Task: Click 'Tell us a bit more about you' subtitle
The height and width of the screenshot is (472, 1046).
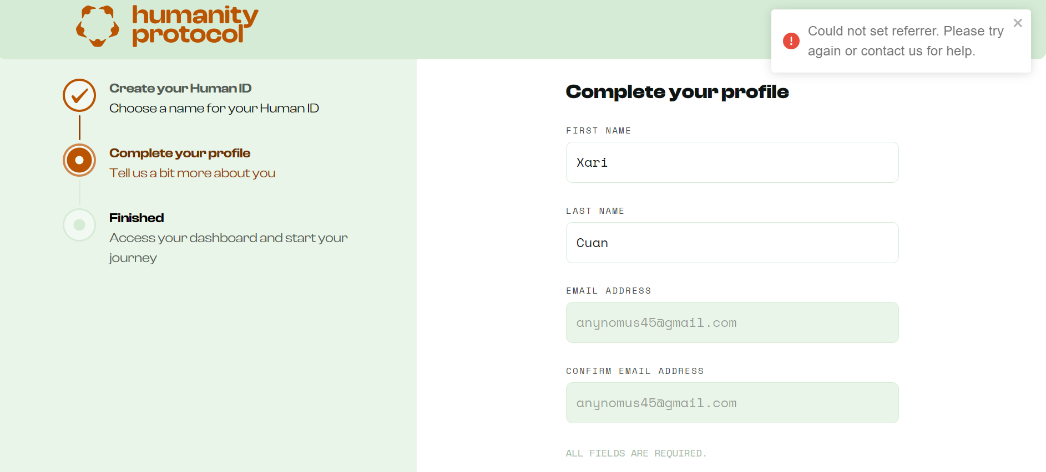Action: point(192,173)
